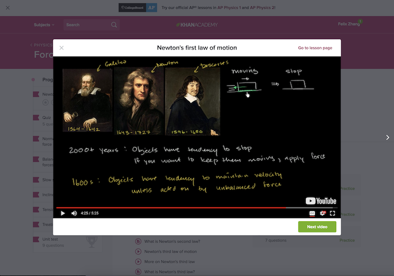Expand the Felix Zhang user menu

(x=349, y=24)
